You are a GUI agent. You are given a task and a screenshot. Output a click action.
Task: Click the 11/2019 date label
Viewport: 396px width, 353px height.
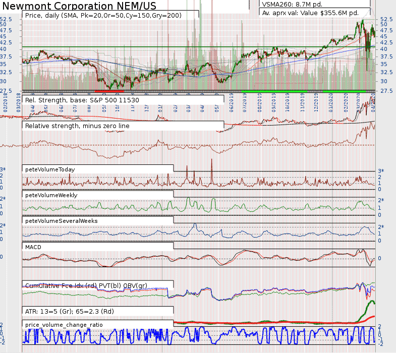tap(303, 102)
